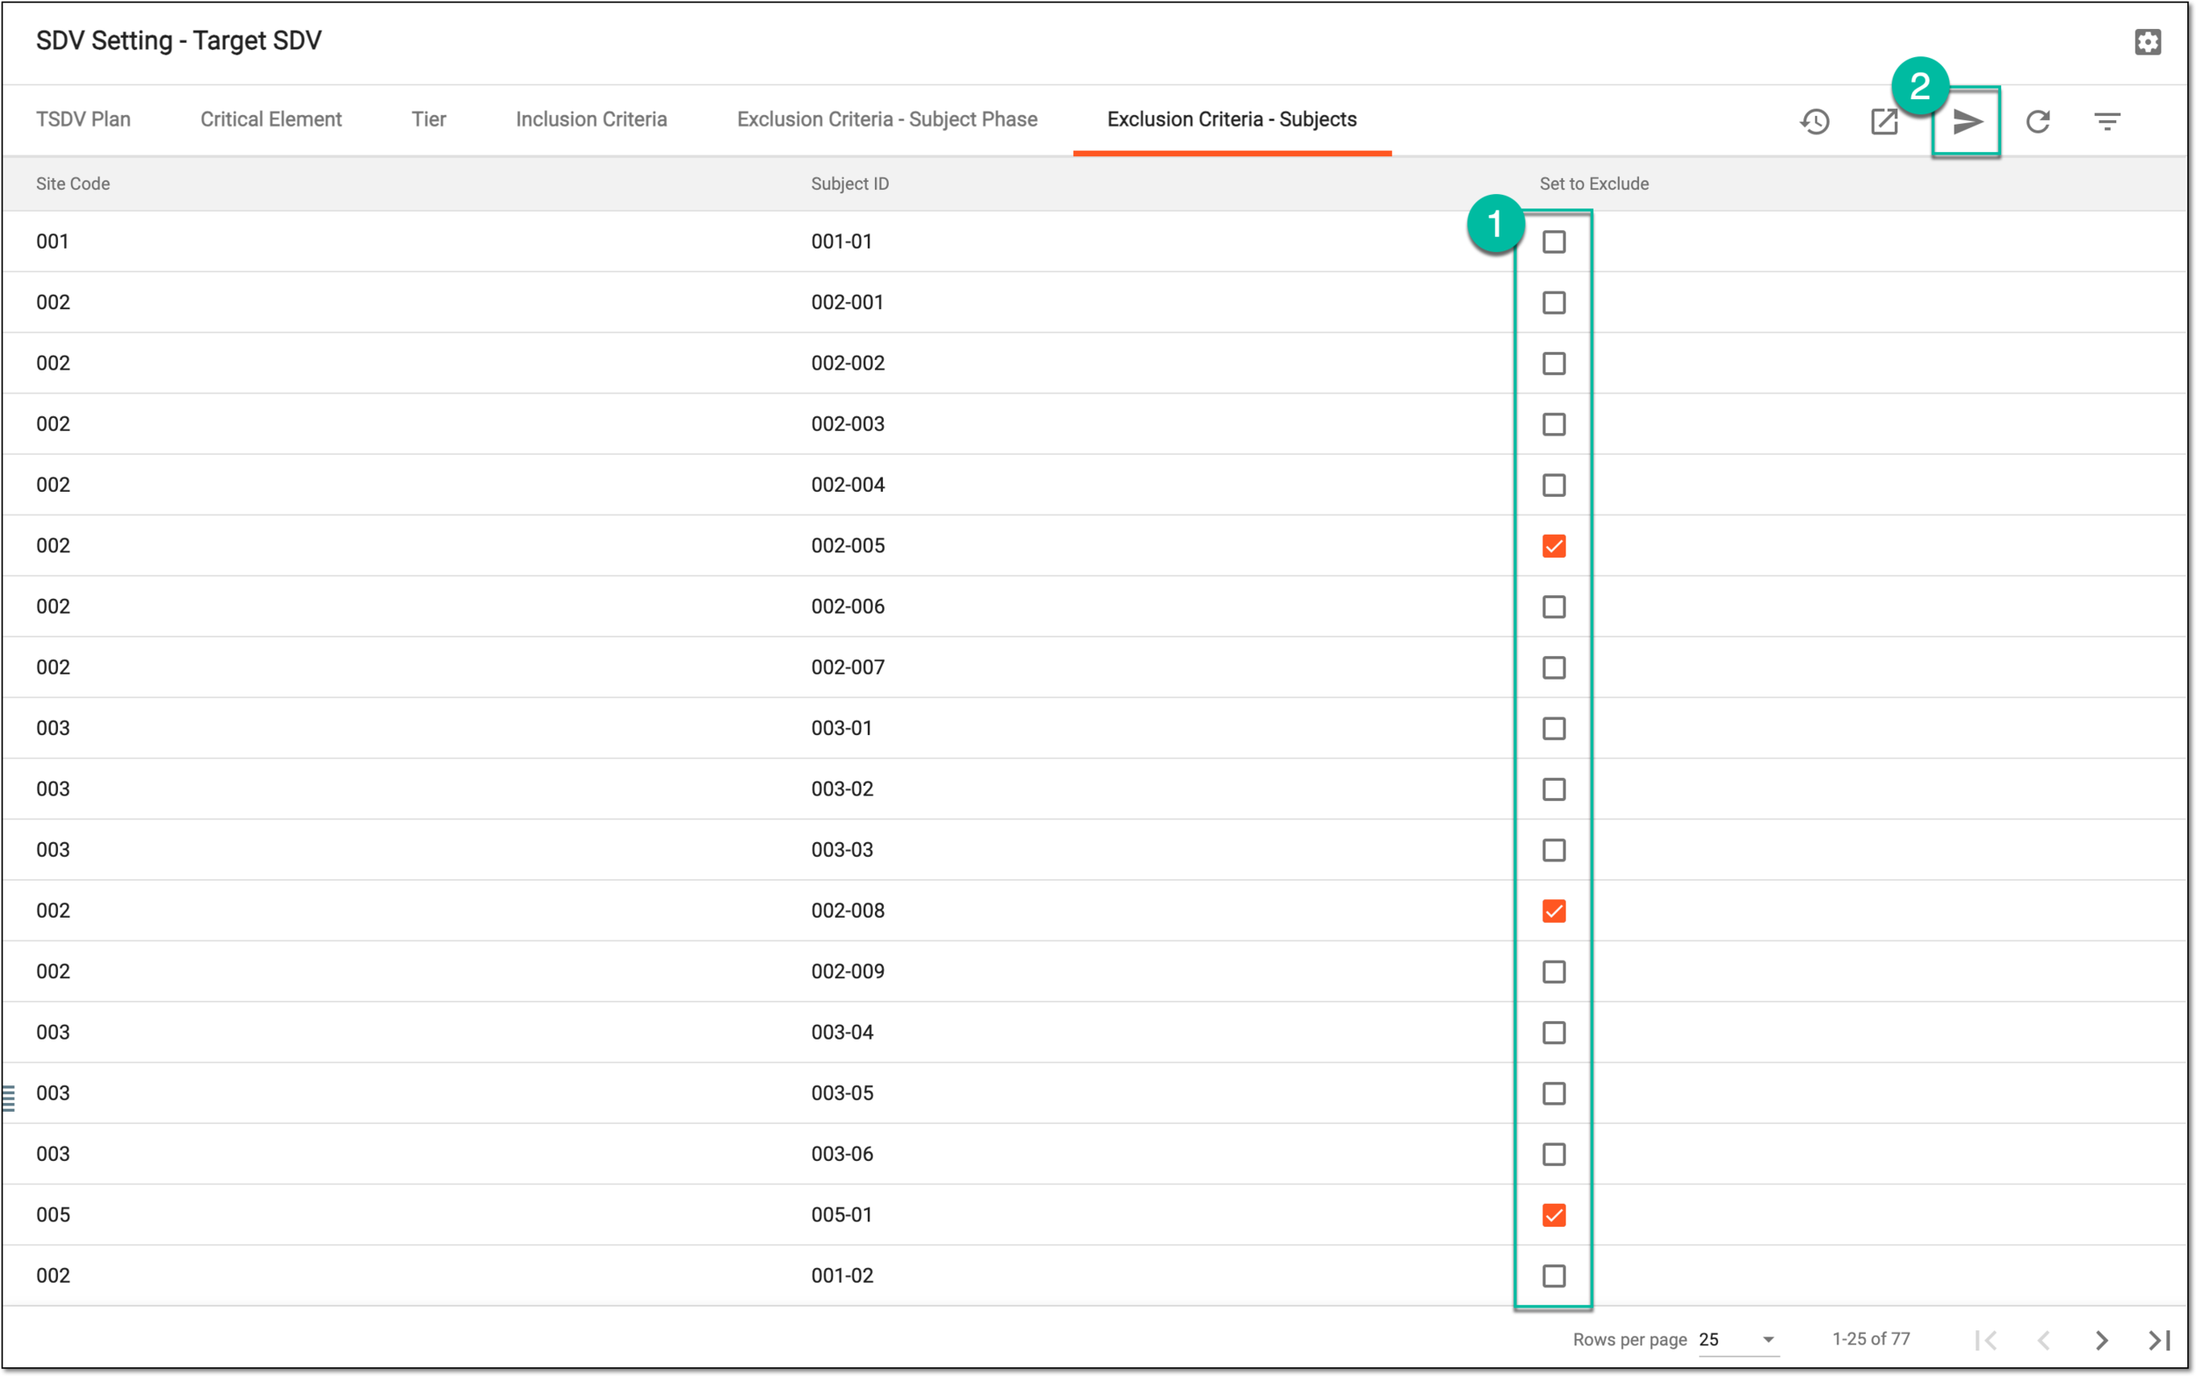Check exclude box for subject 002-001
Viewport: 2196px width, 1376px height.
(1554, 303)
